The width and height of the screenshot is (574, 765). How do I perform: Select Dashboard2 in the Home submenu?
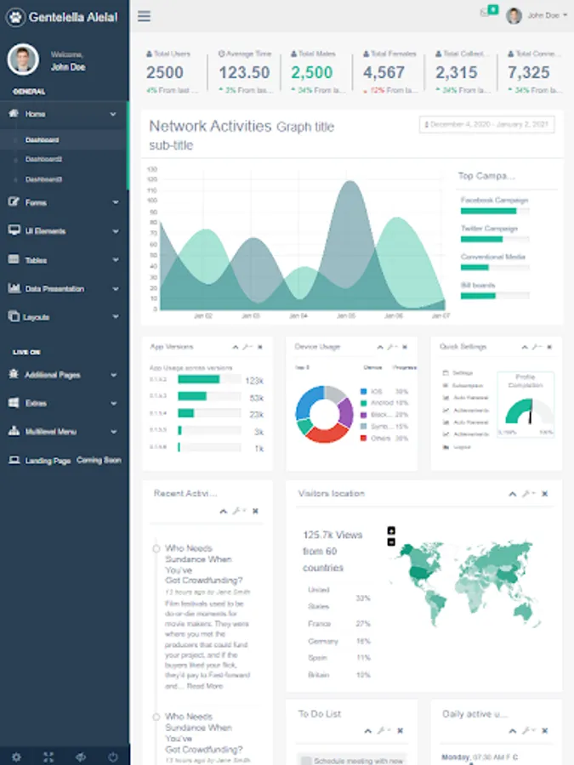(43, 159)
